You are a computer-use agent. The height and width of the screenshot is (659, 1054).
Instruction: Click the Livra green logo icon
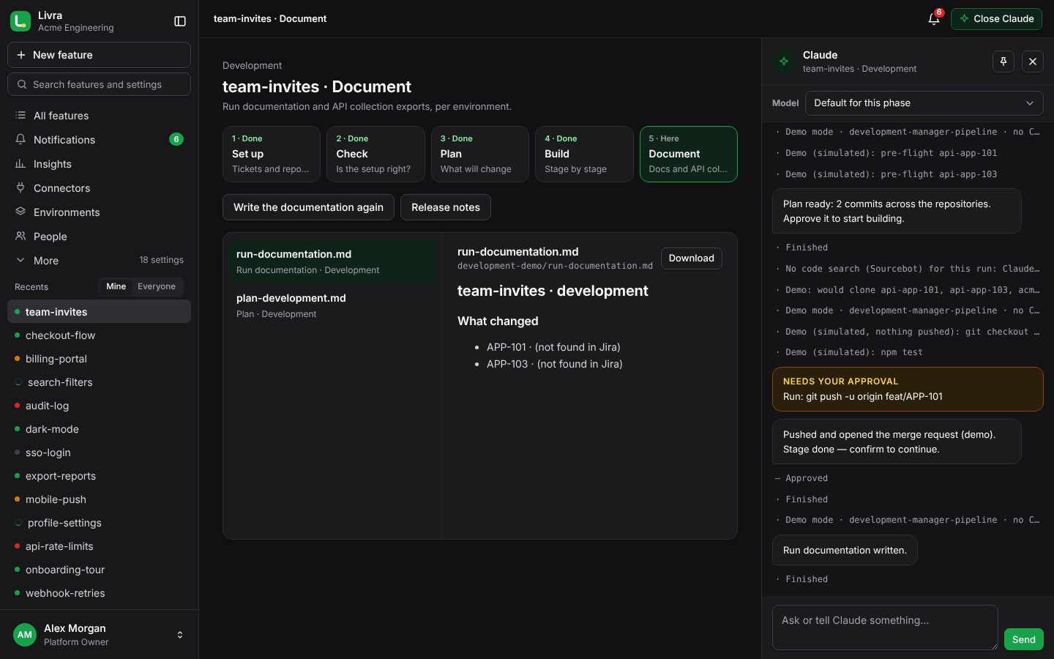click(x=20, y=21)
